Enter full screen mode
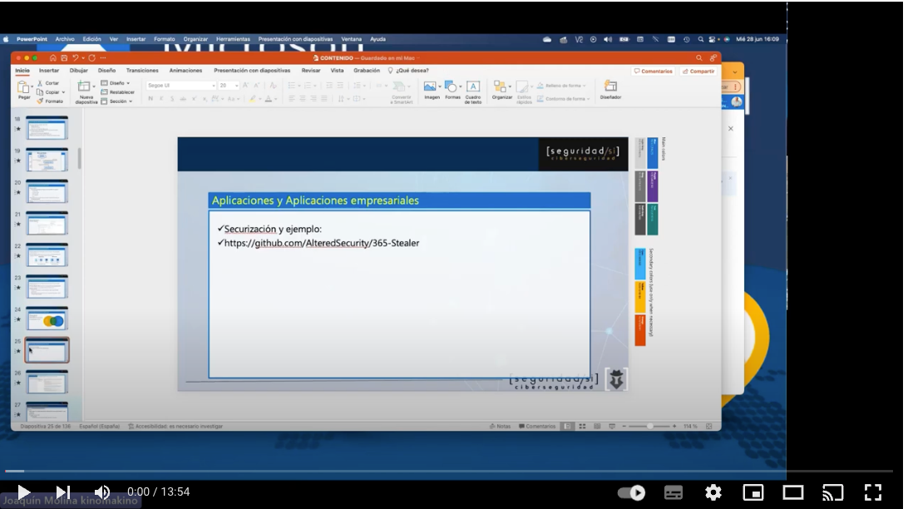The height and width of the screenshot is (509, 908). pyautogui.click(x=872, y=492)
